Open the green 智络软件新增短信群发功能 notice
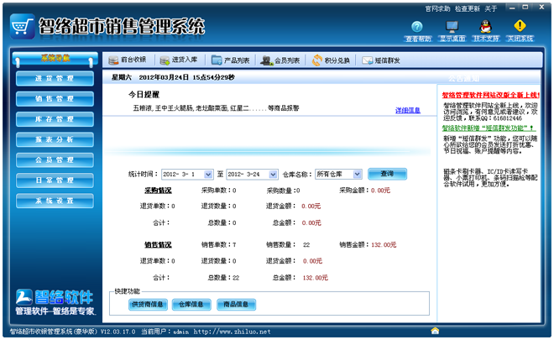Viewport: 554px width, 340px height. click(x=488, y=128)
